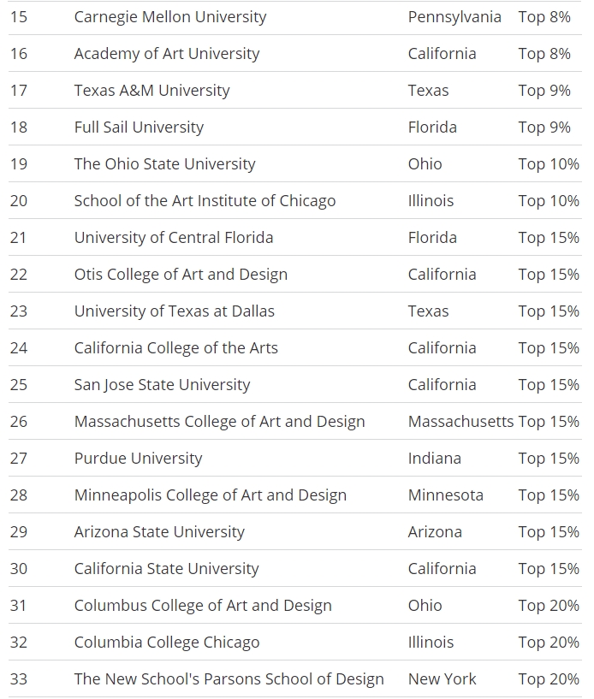Open School of the Art Institute of Chicago

(205, 200)
